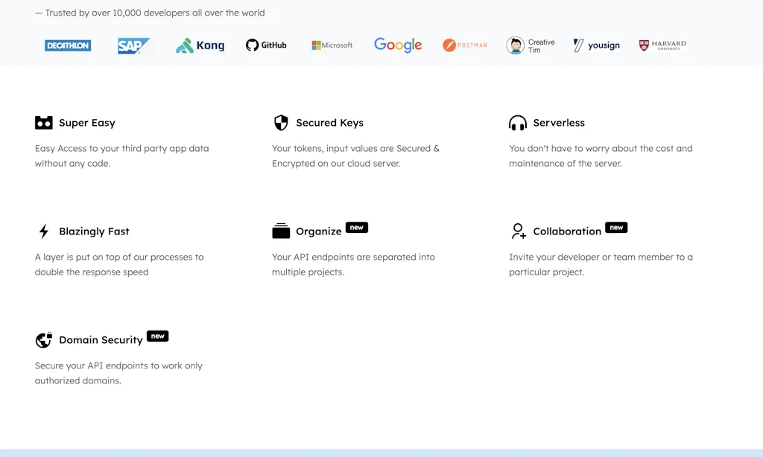Click the Decathlon logo
Viewport: 763px width, 457px height.
pyautogui.click(x=68, y=45)
